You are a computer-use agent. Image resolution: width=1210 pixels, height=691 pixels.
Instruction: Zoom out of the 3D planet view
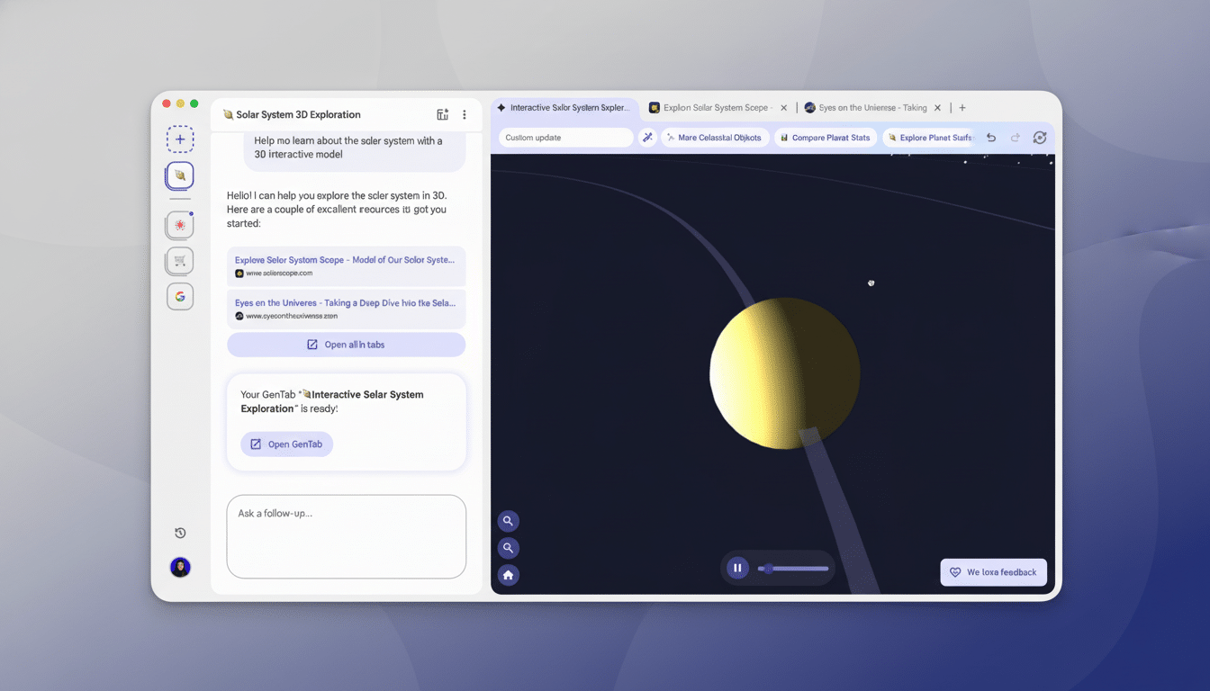(x=509, y=547)
